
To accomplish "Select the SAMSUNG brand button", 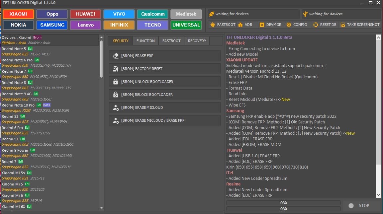I will (52, 25).
